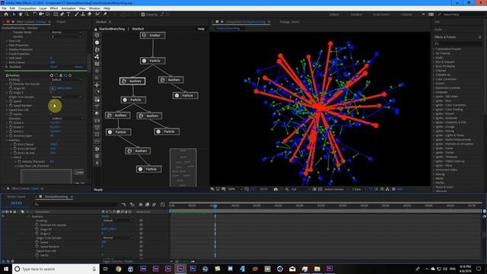Image resolution: width=487 pixels, height=274 pixels.
Task: Select the Eraser tool
Action: point(90,14)
